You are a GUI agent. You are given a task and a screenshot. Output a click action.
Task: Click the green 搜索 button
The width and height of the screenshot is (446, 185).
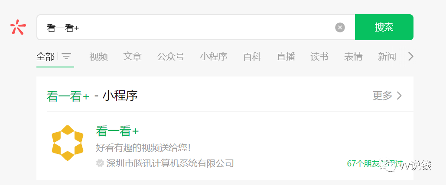(x=384, y=27)
